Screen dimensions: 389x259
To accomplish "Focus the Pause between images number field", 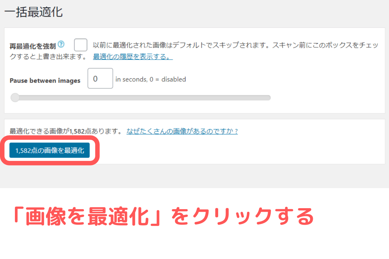I will (100, 78).
